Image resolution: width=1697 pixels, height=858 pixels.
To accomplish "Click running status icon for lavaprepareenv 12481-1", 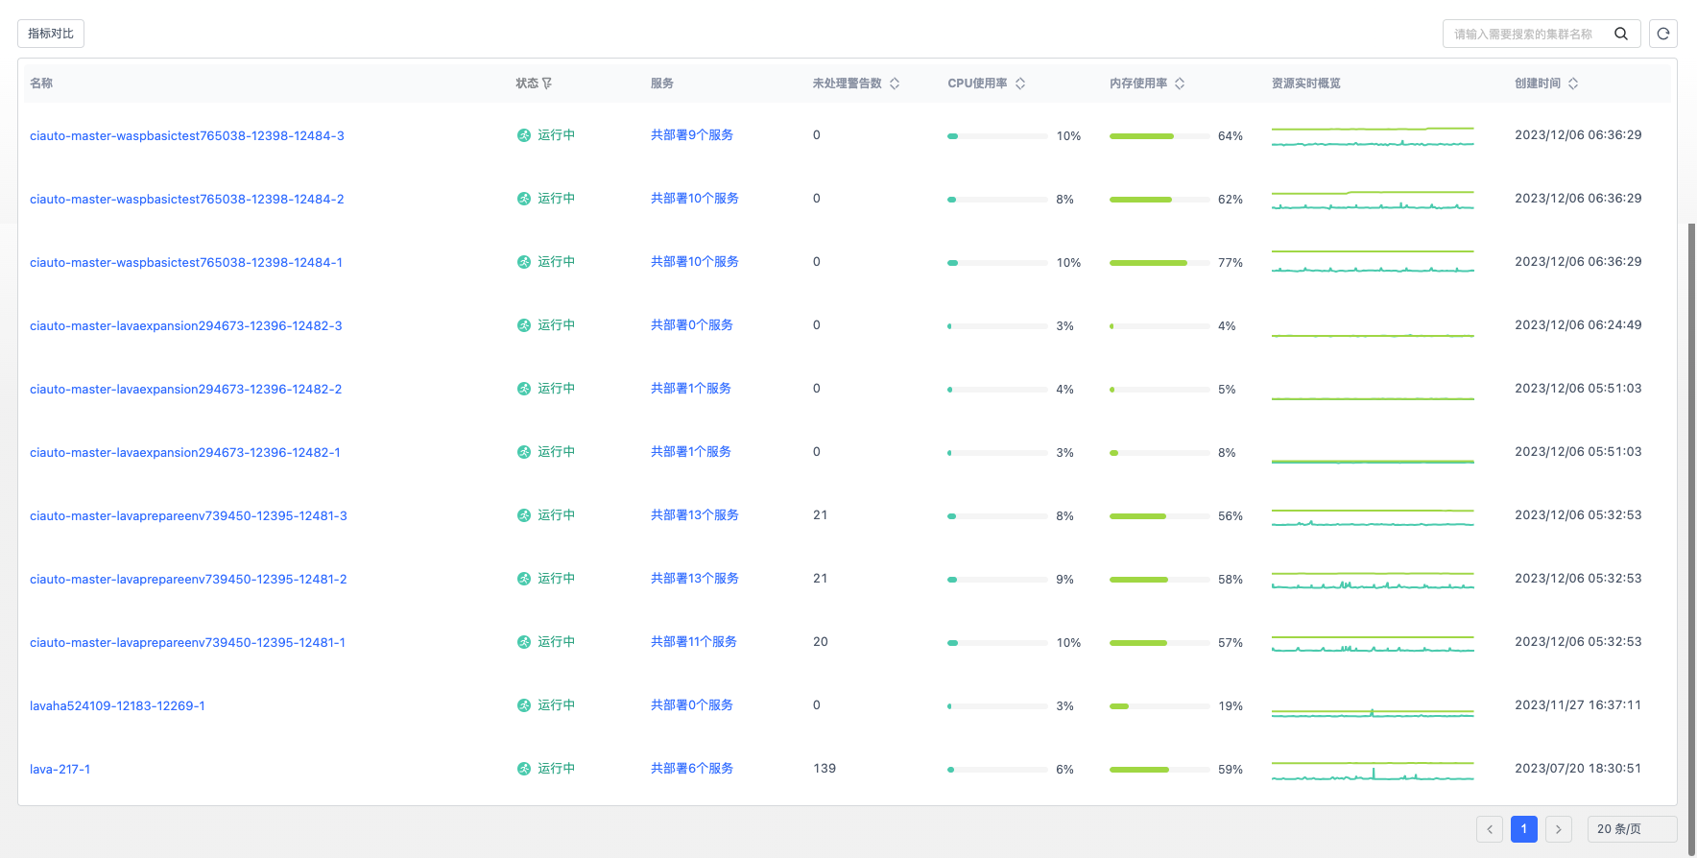I will tap(524, 642).
